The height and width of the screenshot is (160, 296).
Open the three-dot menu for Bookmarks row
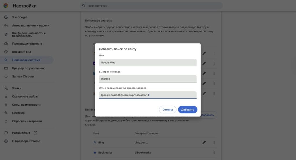click(x=214, y=153)
